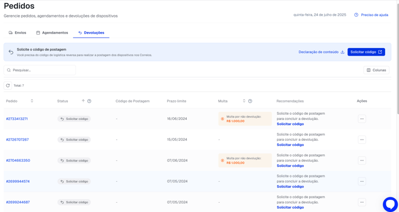This screenshot has width=399, height=212.
Task: Open order #2733413271
Action: pos(17,119)
